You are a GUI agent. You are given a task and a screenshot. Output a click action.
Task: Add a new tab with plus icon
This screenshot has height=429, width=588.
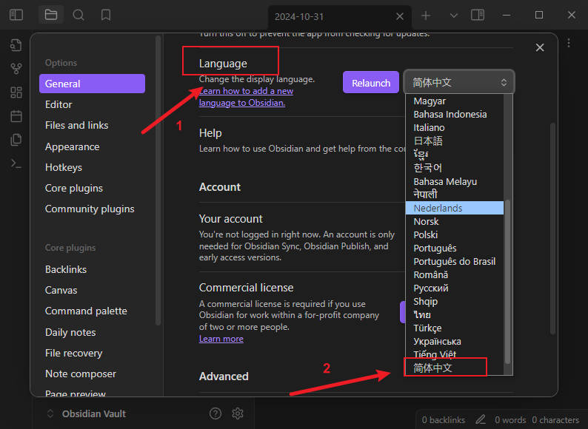click(426, 16)
